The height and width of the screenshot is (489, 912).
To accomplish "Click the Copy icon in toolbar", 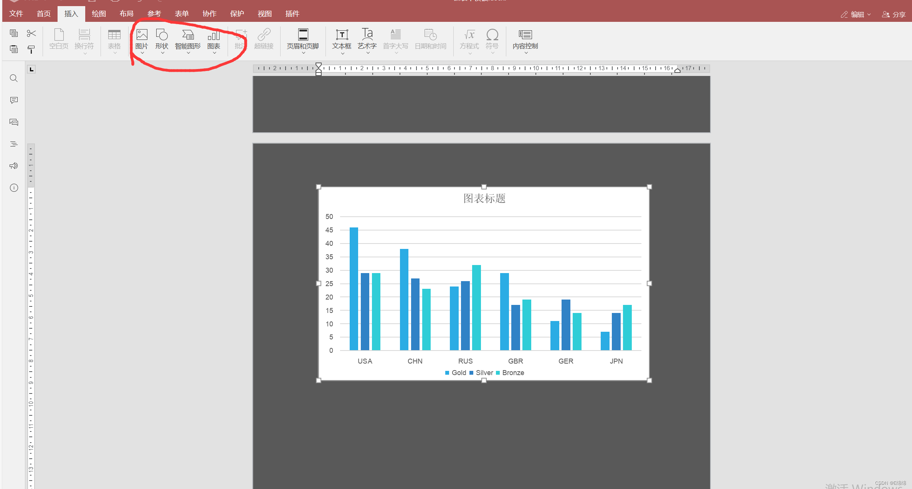I will [x=14, y=33].
